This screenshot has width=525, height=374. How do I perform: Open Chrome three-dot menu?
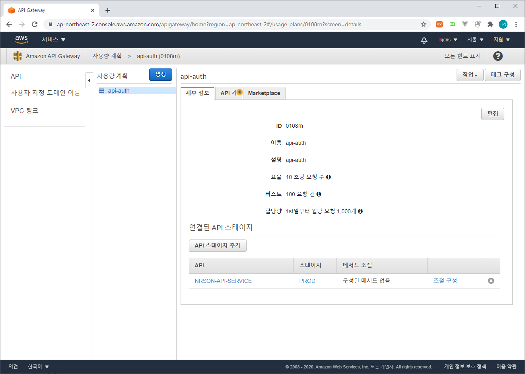coord(516,24)
